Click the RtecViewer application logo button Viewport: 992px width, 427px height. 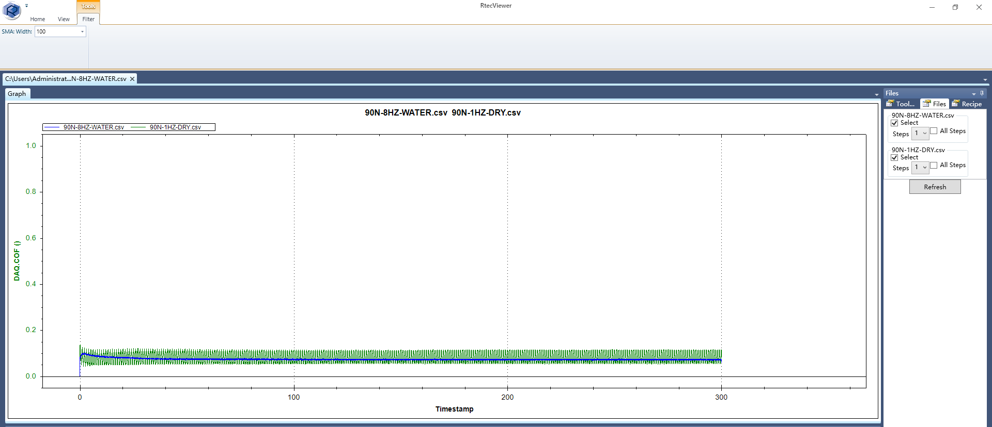[11, 10]
